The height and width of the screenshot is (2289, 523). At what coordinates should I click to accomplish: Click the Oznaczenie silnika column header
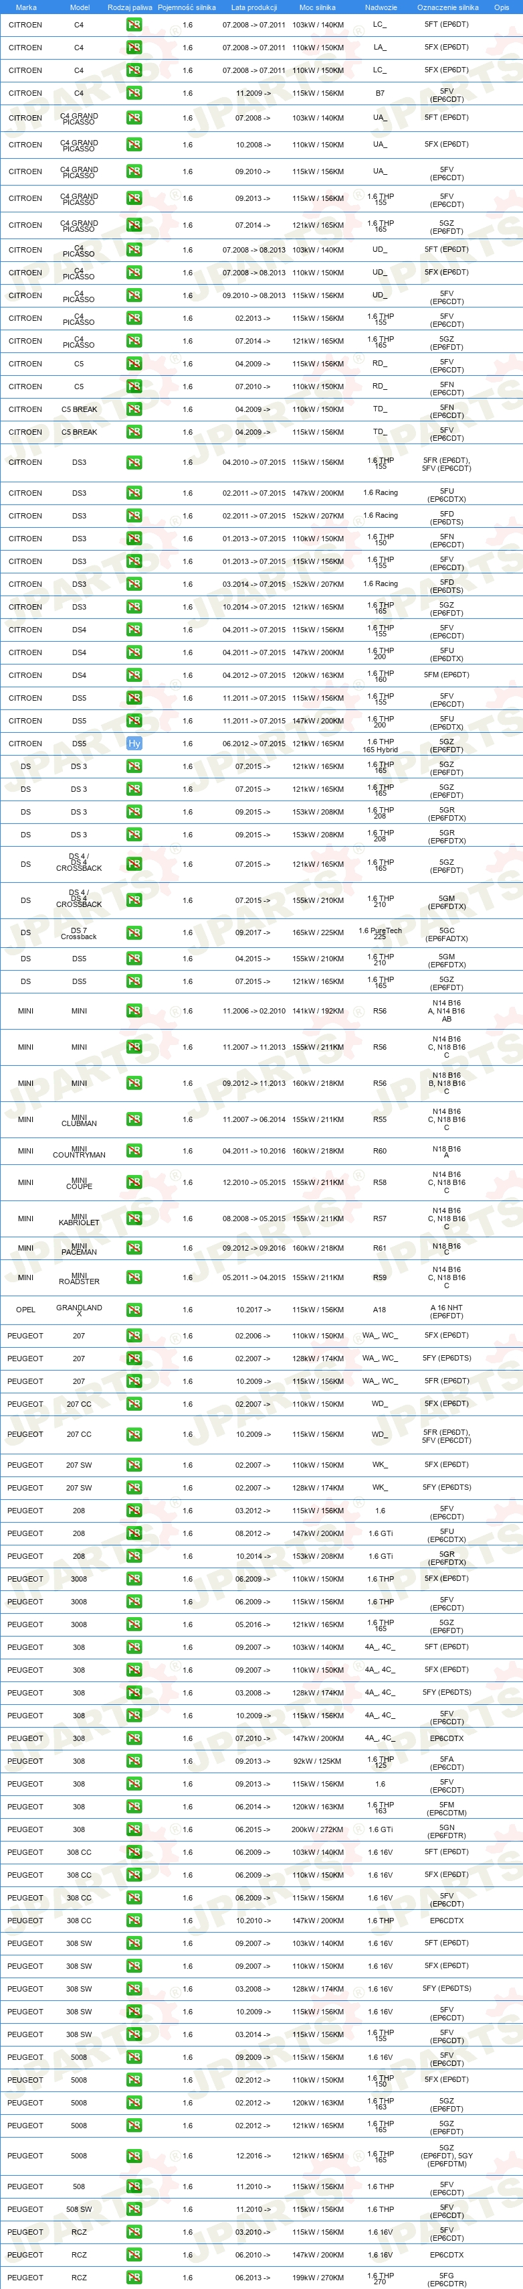coord(447,7)
